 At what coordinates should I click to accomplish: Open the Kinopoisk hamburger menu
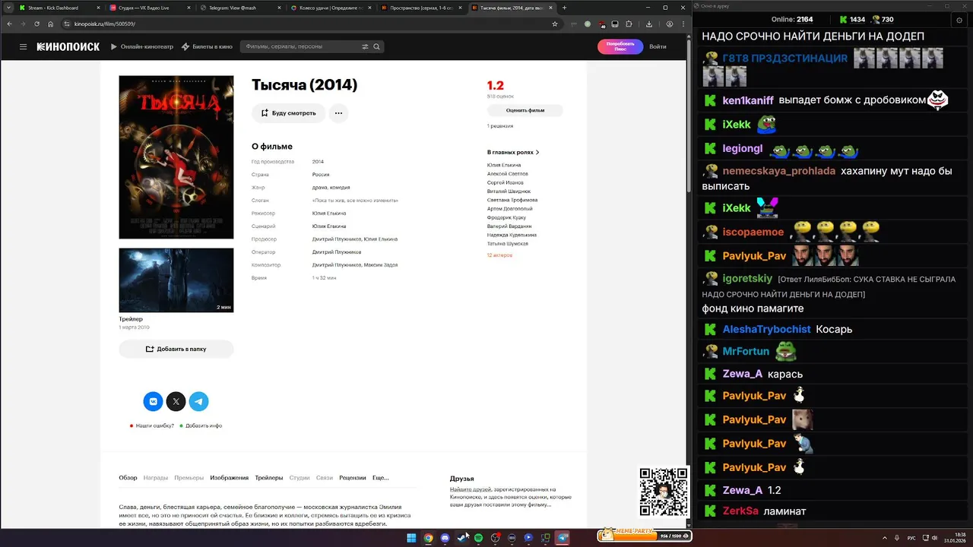pos(23,46)
